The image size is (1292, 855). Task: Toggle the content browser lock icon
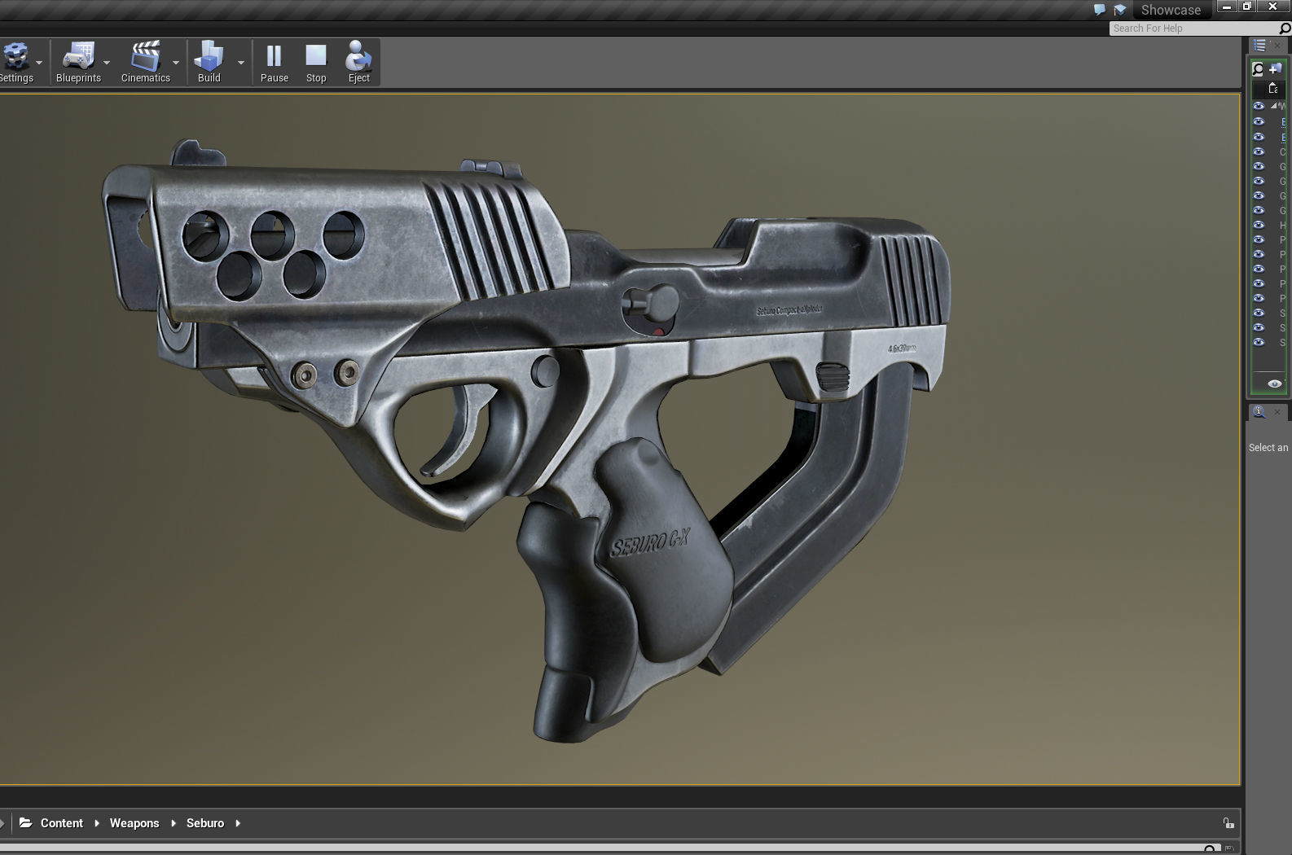[x=1228, y=823]
